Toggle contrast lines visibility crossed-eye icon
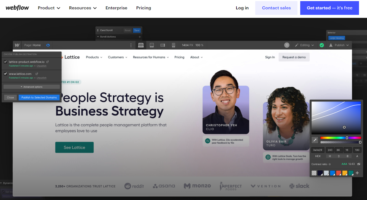Image resolution: width=367 pixels, height=200 pixels. point(359,164)
